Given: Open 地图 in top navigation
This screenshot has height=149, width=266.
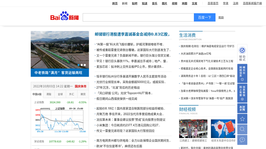Looking at the screenshot, I should click(x=185, y=3).
